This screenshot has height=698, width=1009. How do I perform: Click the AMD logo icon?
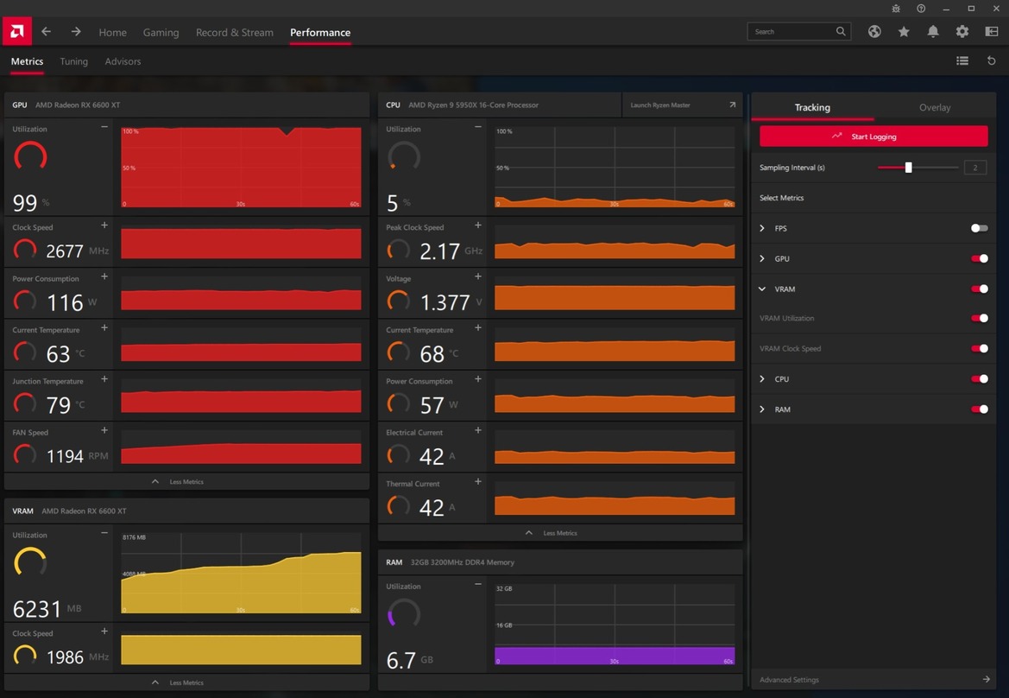coord(16,32)
